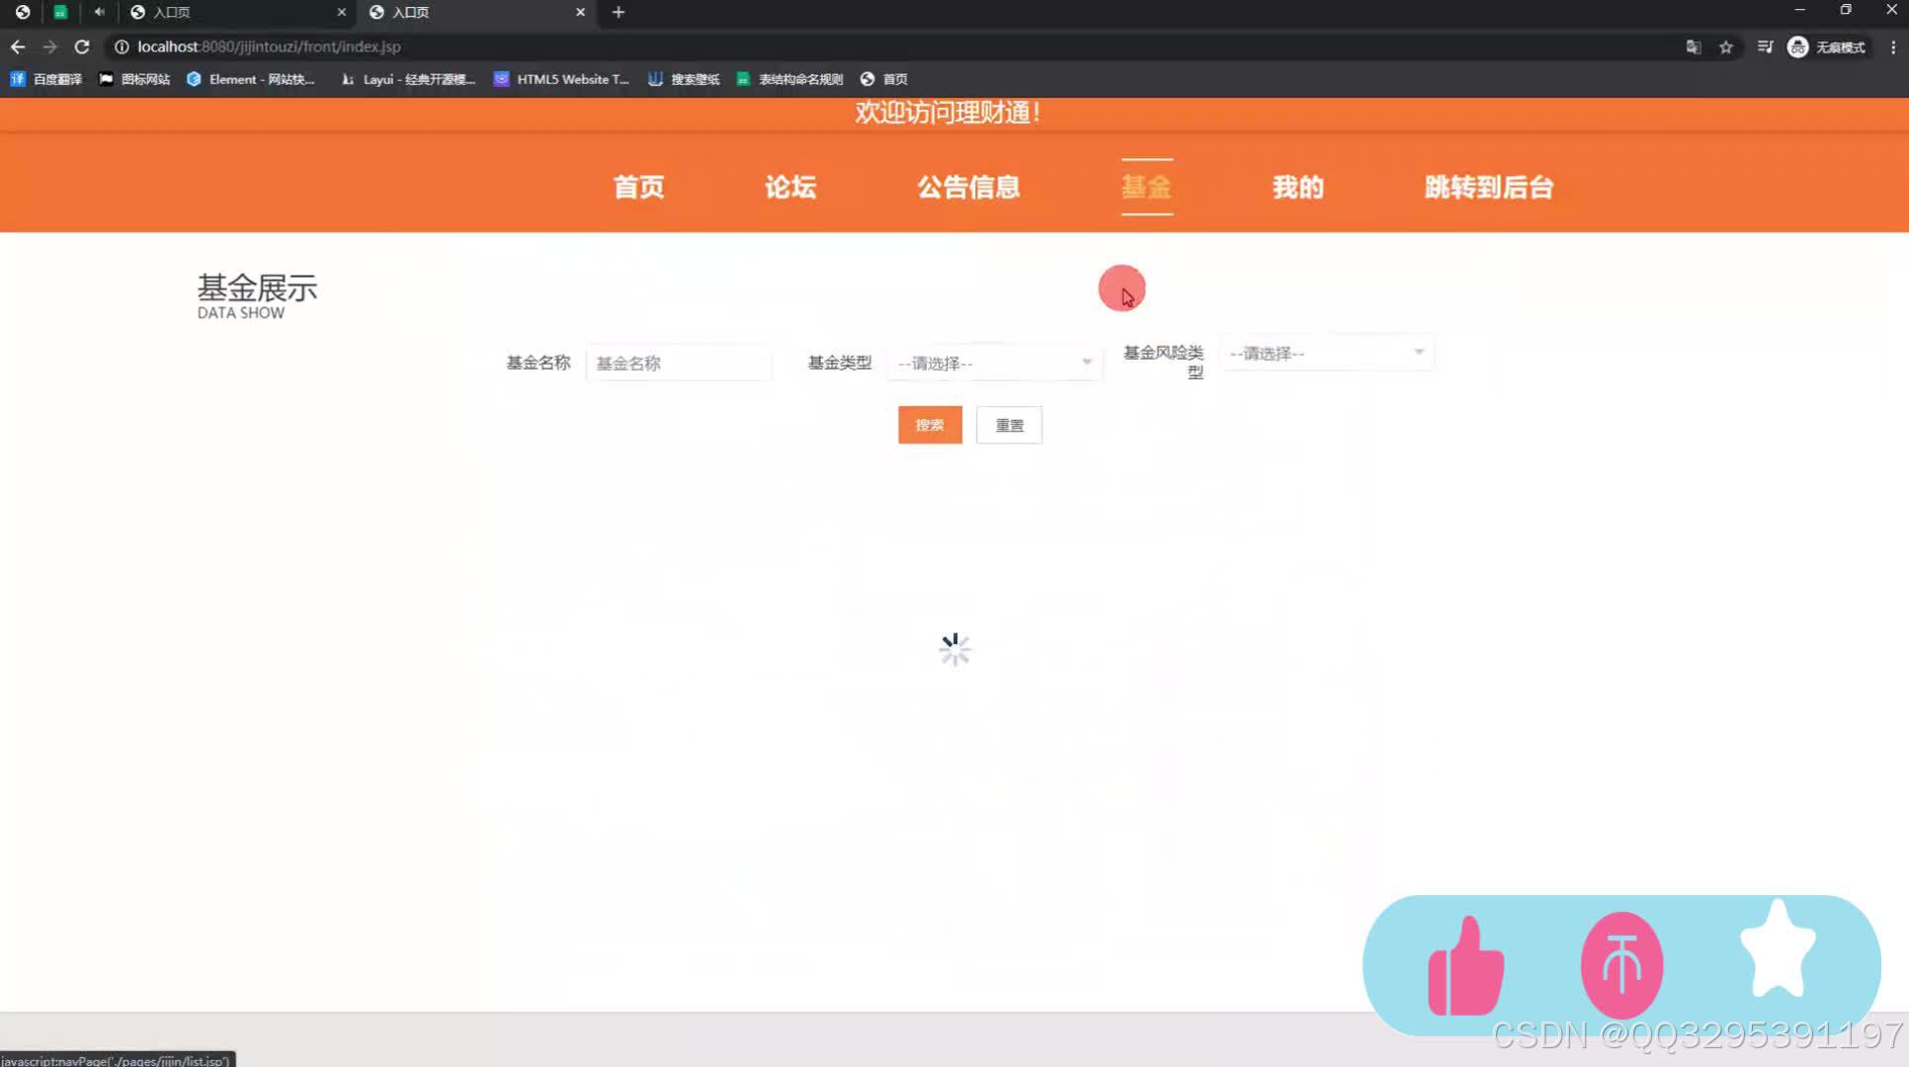Viewport: 1909px width, 1067px height.
Task: Open a new tab with the plus button
Action: tap(619, 12)
